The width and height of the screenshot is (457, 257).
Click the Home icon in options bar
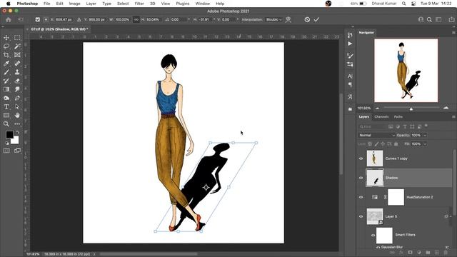tap(8, 20)
